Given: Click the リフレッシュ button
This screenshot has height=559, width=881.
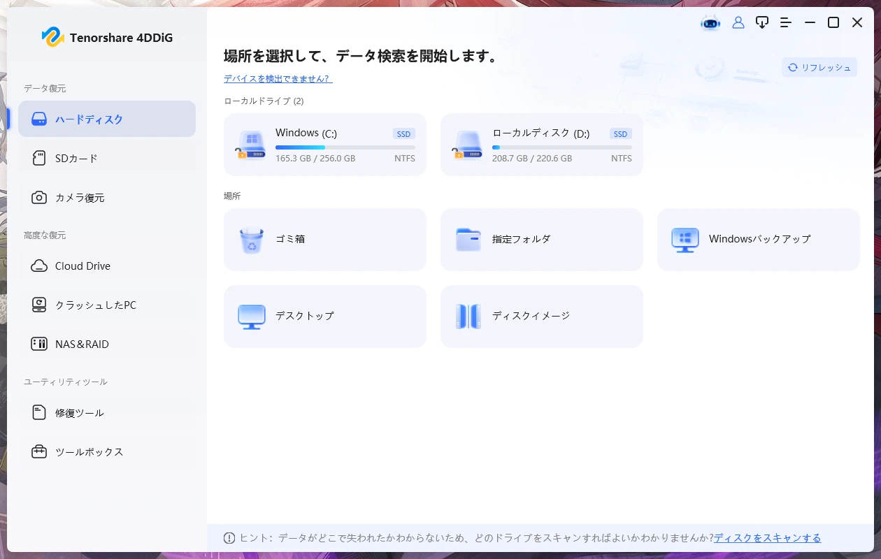Looking at the screenshot, I should pyautogui.click(x=819, y=68).
